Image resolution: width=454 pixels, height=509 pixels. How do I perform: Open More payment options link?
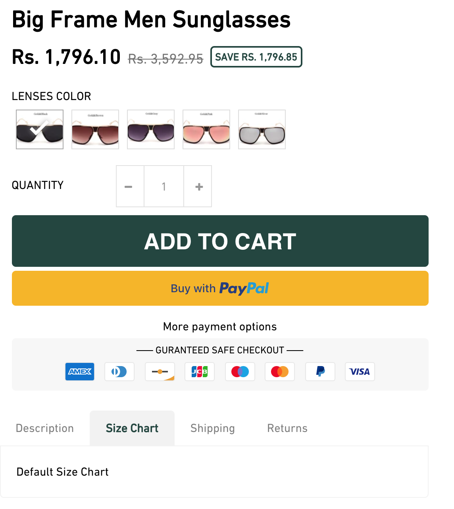(220, 327)
